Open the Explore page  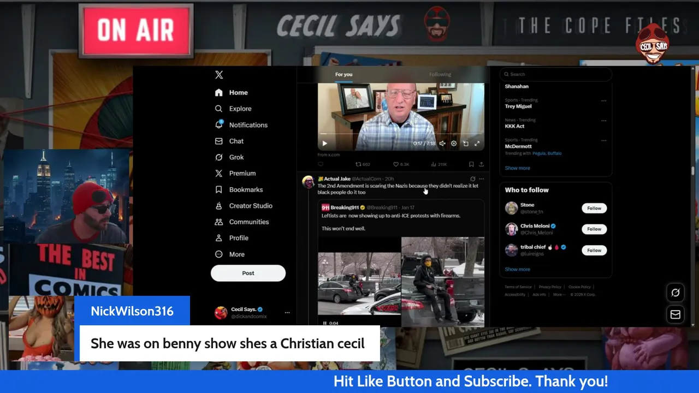(x=233, y=109)
